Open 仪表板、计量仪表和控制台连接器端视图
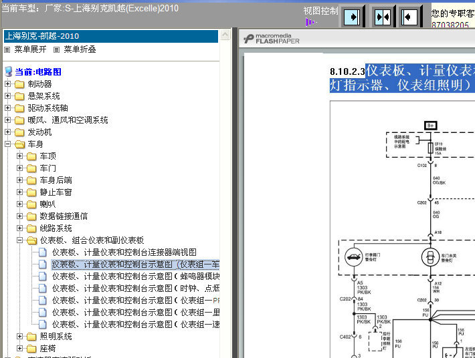 [124, 252]
